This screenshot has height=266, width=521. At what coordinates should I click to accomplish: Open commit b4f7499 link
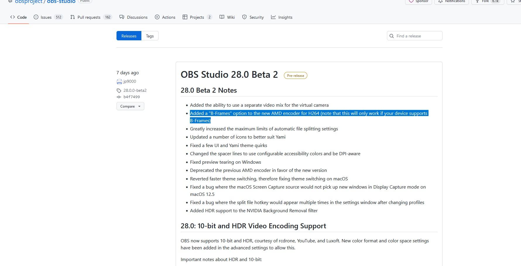pos(131,97)
